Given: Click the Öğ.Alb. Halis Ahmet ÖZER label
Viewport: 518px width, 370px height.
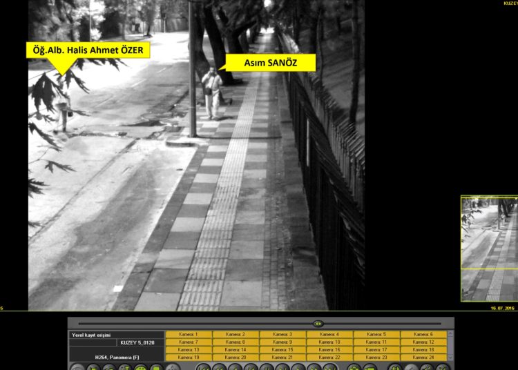Looking at the screenshot, I should [88, 50].
